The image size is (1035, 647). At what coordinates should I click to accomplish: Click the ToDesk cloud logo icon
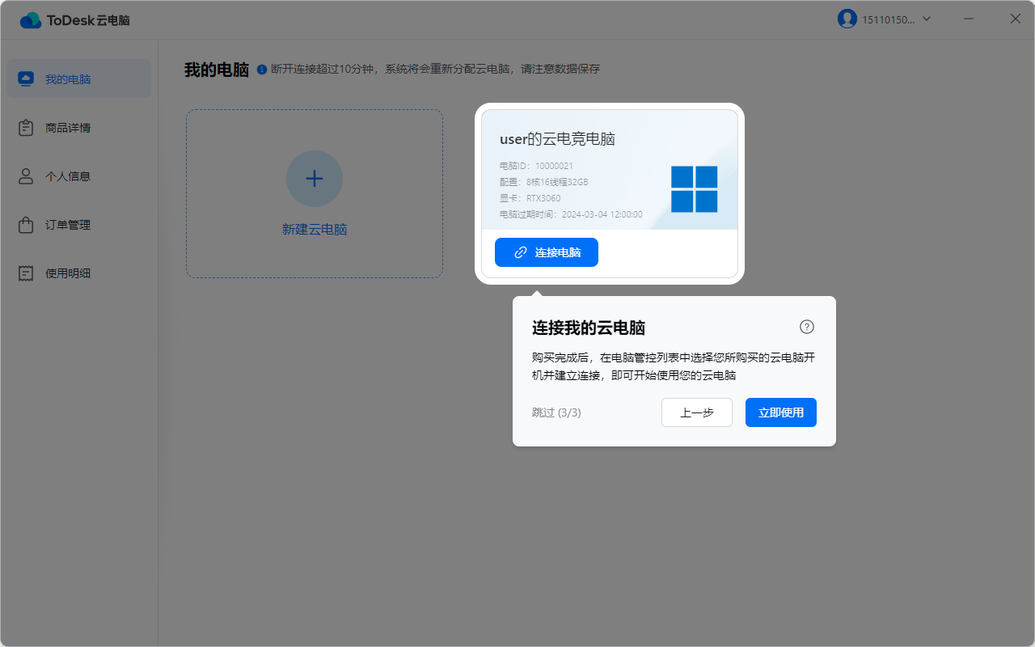[x=31, y=20]
